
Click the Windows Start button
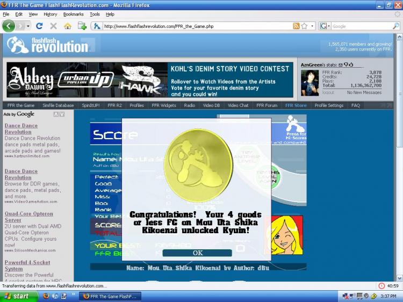tap(16, 296)
